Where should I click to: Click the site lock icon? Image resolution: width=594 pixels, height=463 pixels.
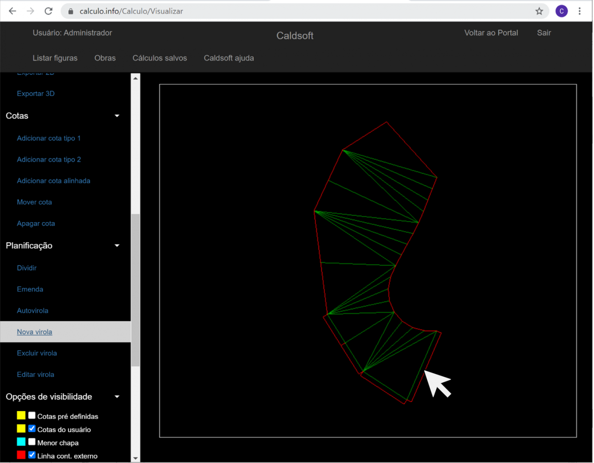point(71,11)
